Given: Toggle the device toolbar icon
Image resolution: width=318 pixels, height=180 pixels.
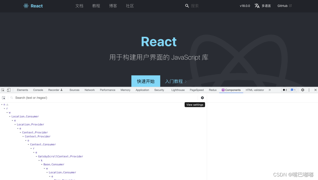Looking at the screenshot, I should (9, 90).
